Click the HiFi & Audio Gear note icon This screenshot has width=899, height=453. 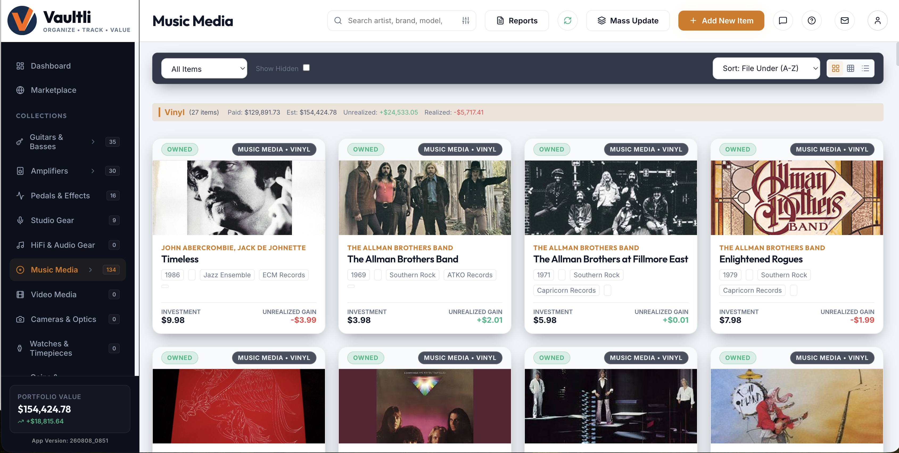point(20,245)
